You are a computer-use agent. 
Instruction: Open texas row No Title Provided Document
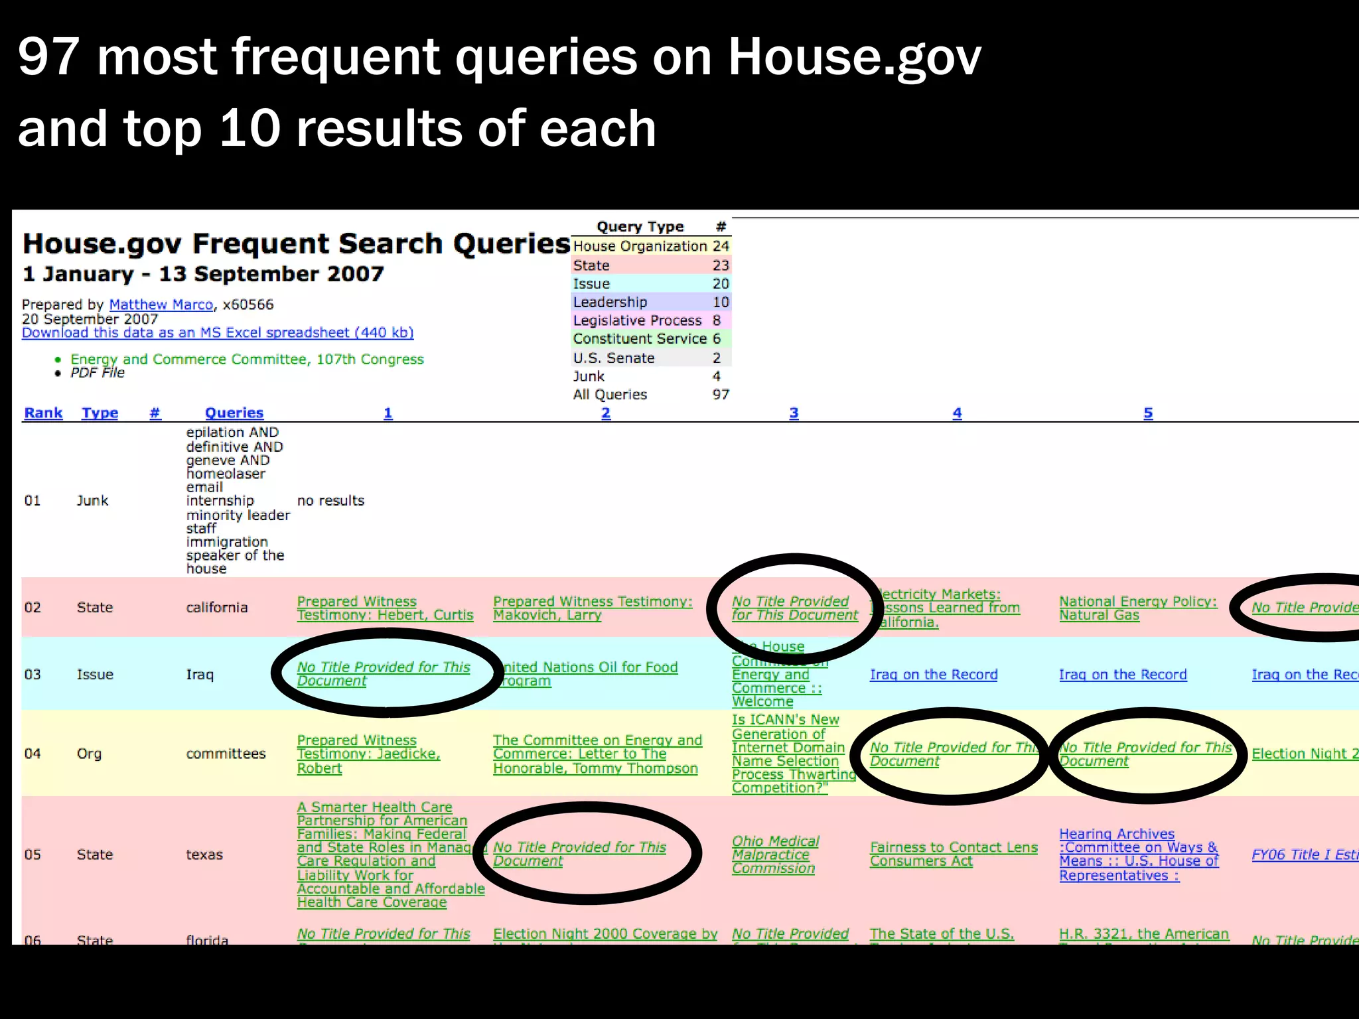click(x=579, y=854)
